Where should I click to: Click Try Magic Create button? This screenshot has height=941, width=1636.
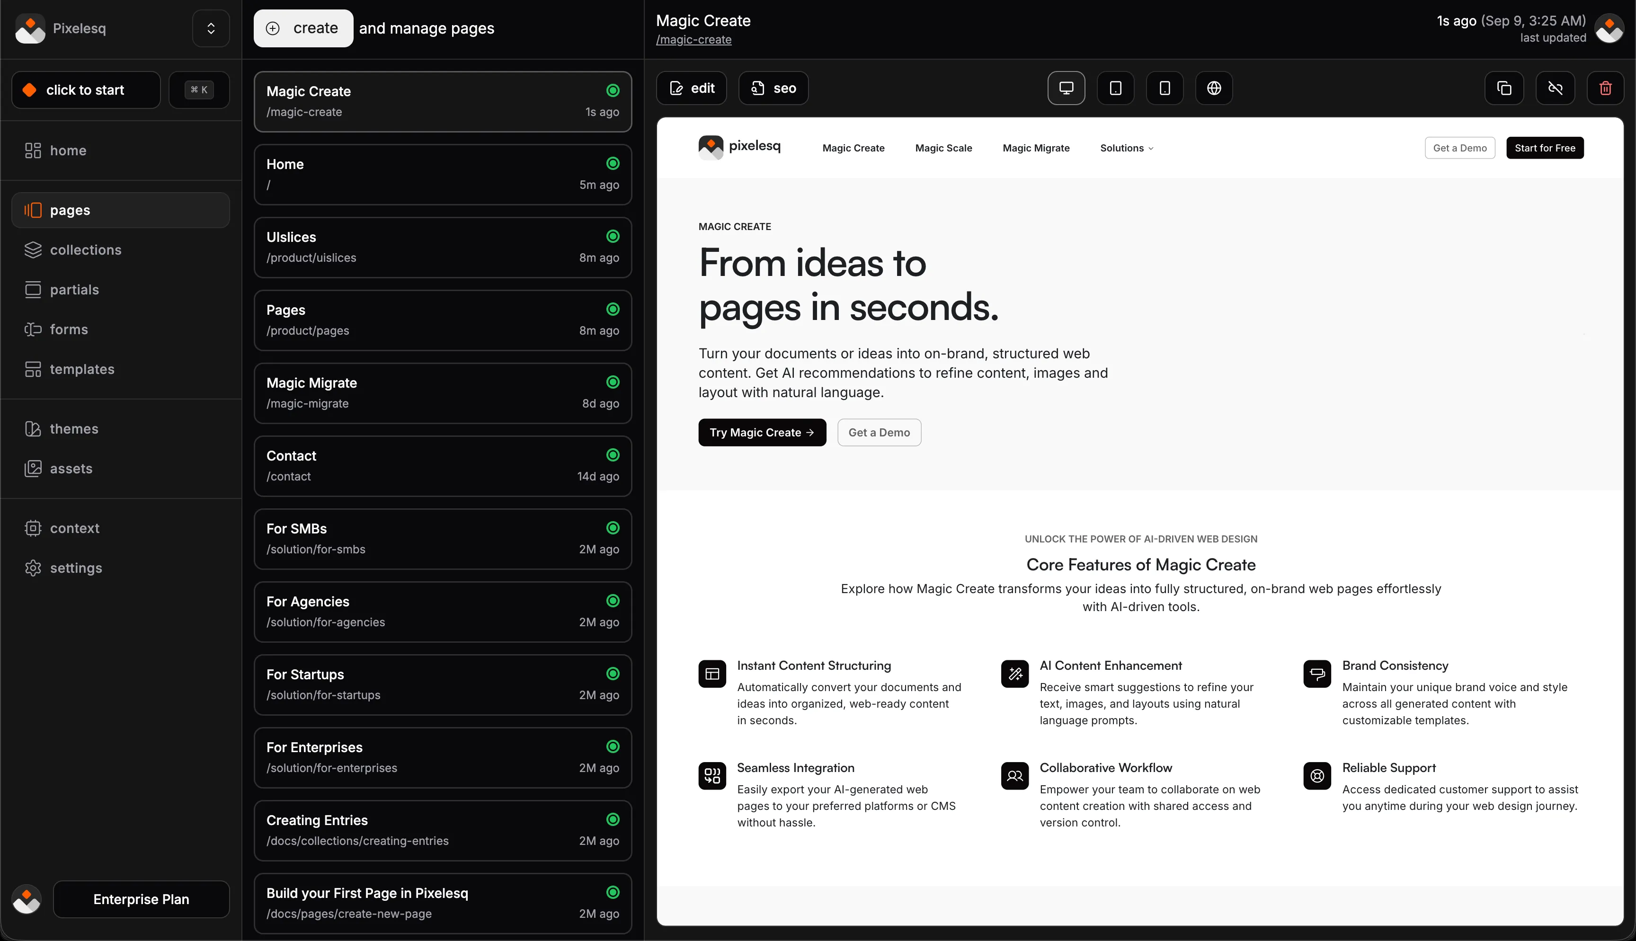click(762, 432)
